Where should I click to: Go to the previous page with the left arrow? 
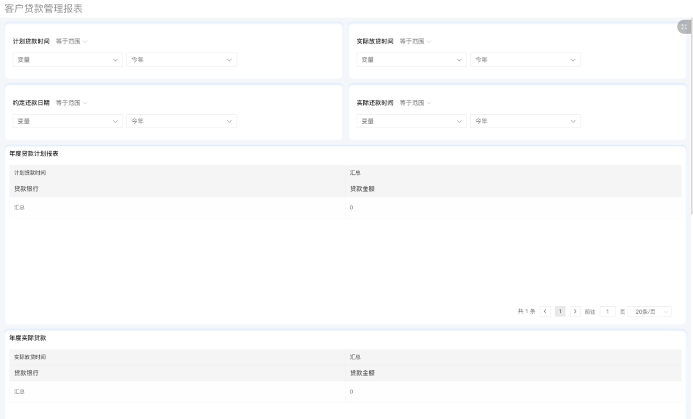pos(545,311)
